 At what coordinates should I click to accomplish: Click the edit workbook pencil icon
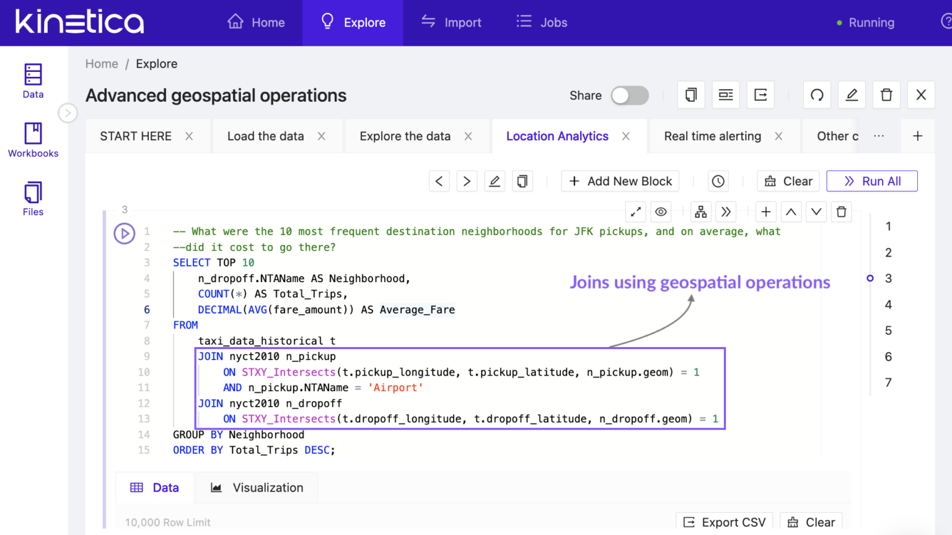click(852, 94)
